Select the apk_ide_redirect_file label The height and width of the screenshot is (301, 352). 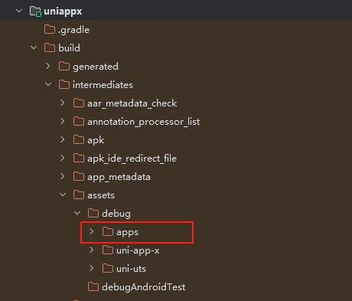tap(132, 159)
